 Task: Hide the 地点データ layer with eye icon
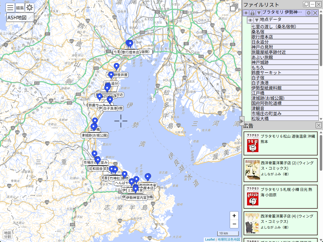coord(250,20)
